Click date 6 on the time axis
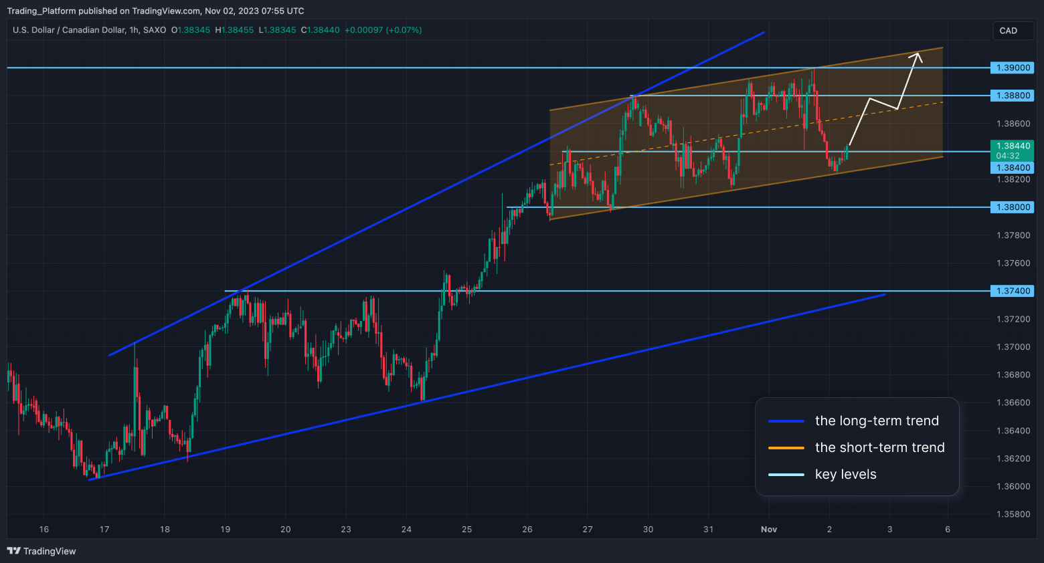The image size is (1044, 563). pos(948,529)
